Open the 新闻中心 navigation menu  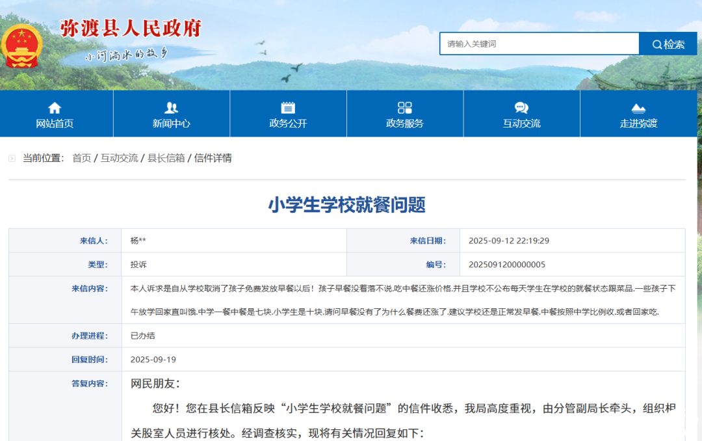point(172,123)
